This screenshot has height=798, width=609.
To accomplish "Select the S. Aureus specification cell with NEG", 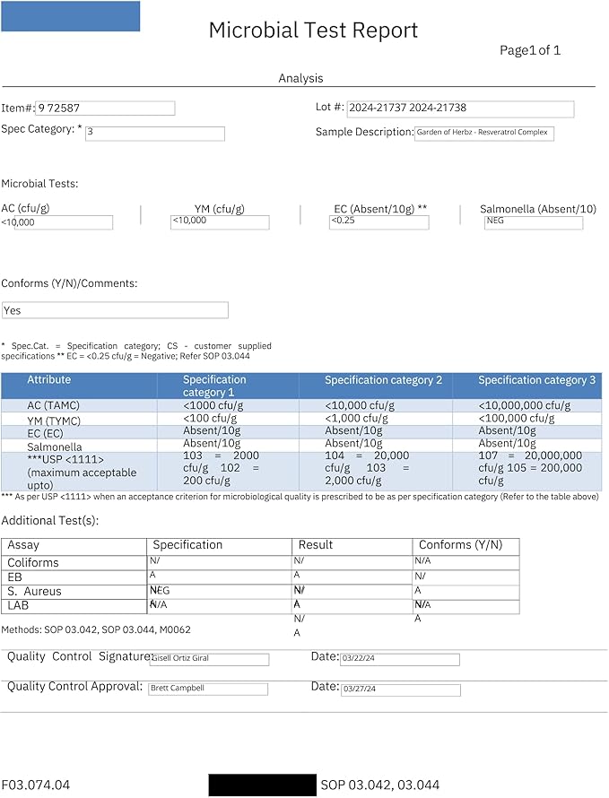I will pos(219,591).
